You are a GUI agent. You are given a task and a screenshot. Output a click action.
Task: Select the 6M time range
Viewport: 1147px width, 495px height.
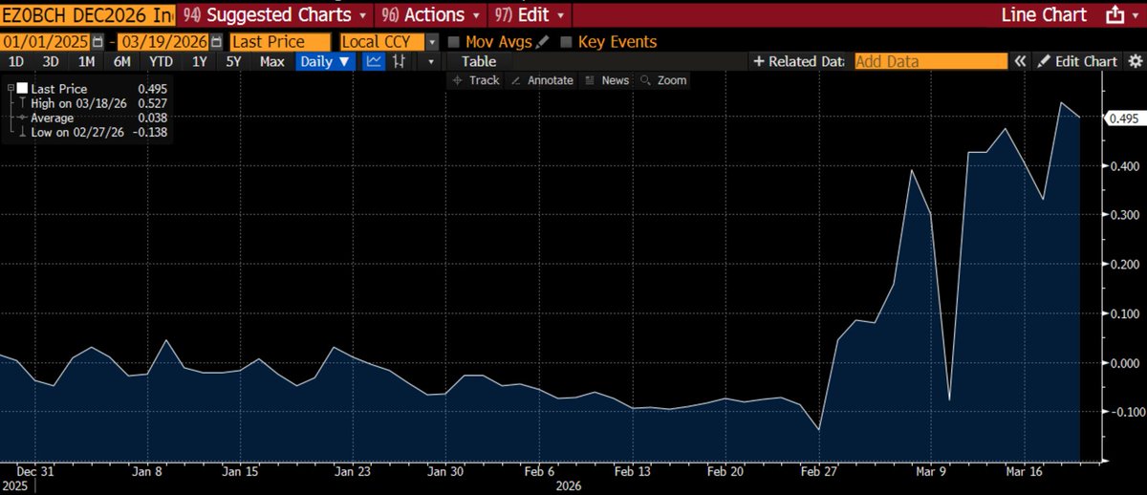pyautogui.click(x=121, y=61)
